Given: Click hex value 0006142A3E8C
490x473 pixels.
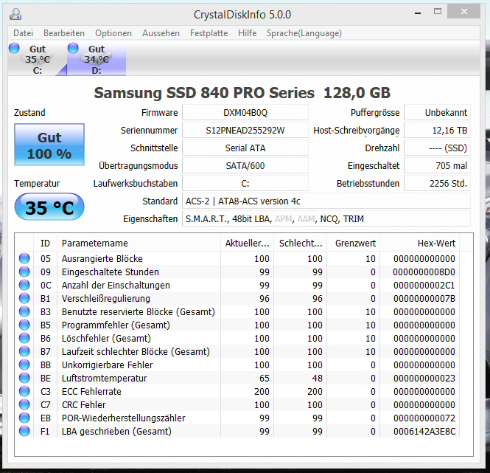Looking at the screenshot, I should point(424,432).
